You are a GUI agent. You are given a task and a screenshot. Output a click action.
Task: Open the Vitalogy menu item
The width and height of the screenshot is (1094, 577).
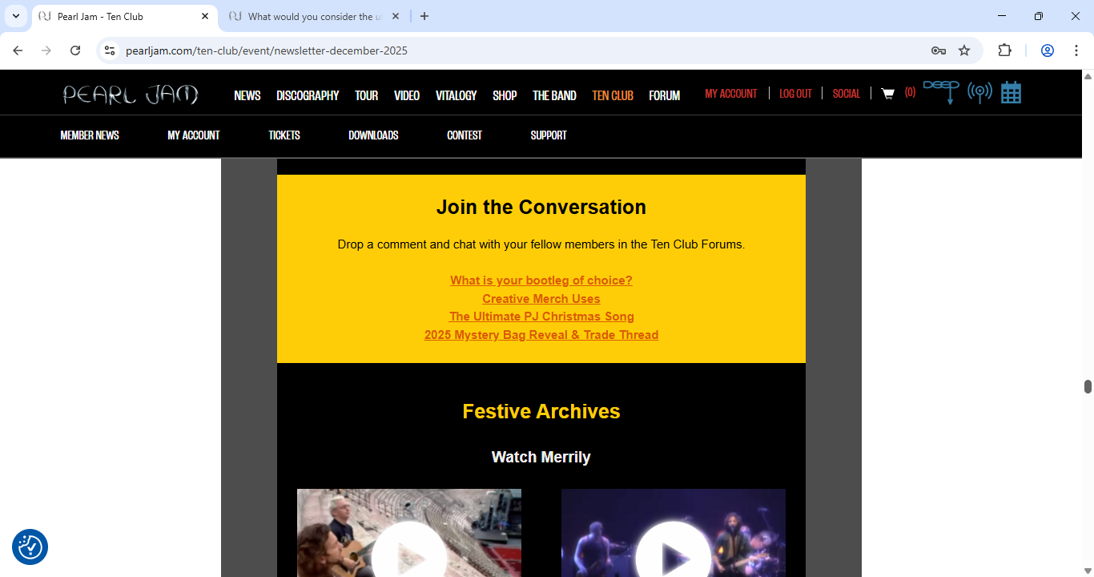(x=457, y=95)
